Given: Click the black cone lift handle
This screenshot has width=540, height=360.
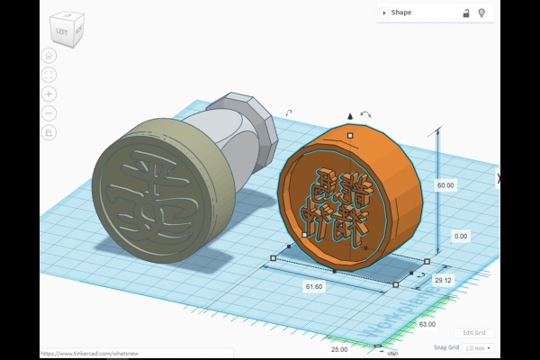Looking at the screenshot, I should coord(350,116).
